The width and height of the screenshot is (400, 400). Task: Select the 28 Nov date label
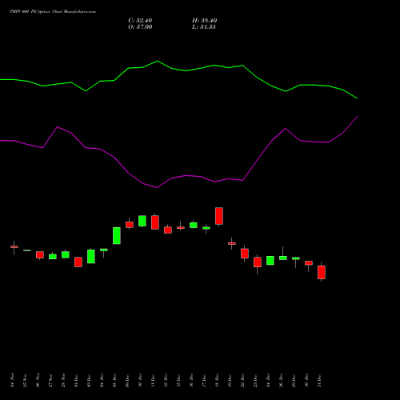tap(63, 380)
